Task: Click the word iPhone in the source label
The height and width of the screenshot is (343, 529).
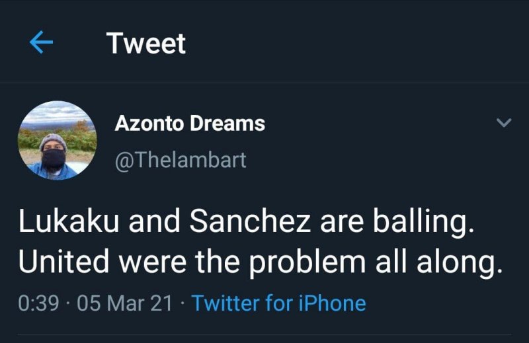Action: (x=332, y=303)
